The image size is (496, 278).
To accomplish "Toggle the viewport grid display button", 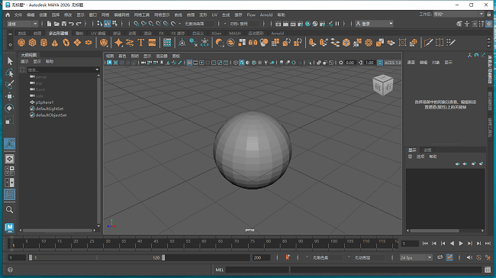I will pos(189,63).
